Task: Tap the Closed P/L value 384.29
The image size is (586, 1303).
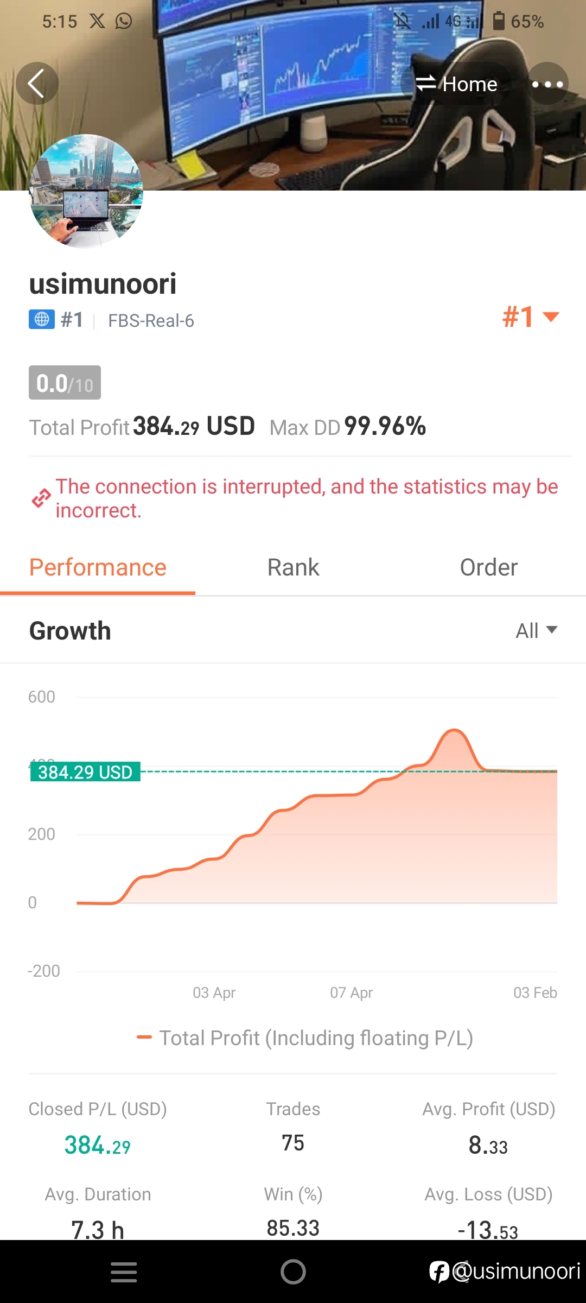Action: click(98, 1145)
